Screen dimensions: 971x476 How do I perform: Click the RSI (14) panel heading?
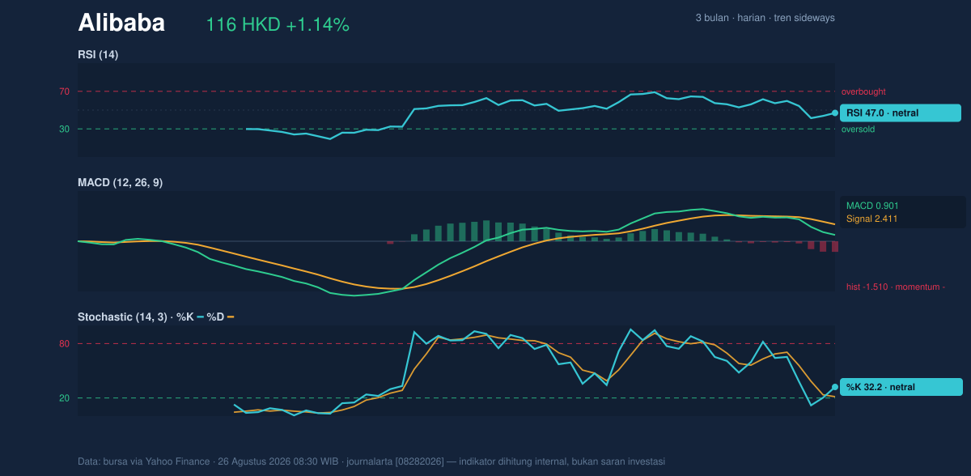coord(98,55)
